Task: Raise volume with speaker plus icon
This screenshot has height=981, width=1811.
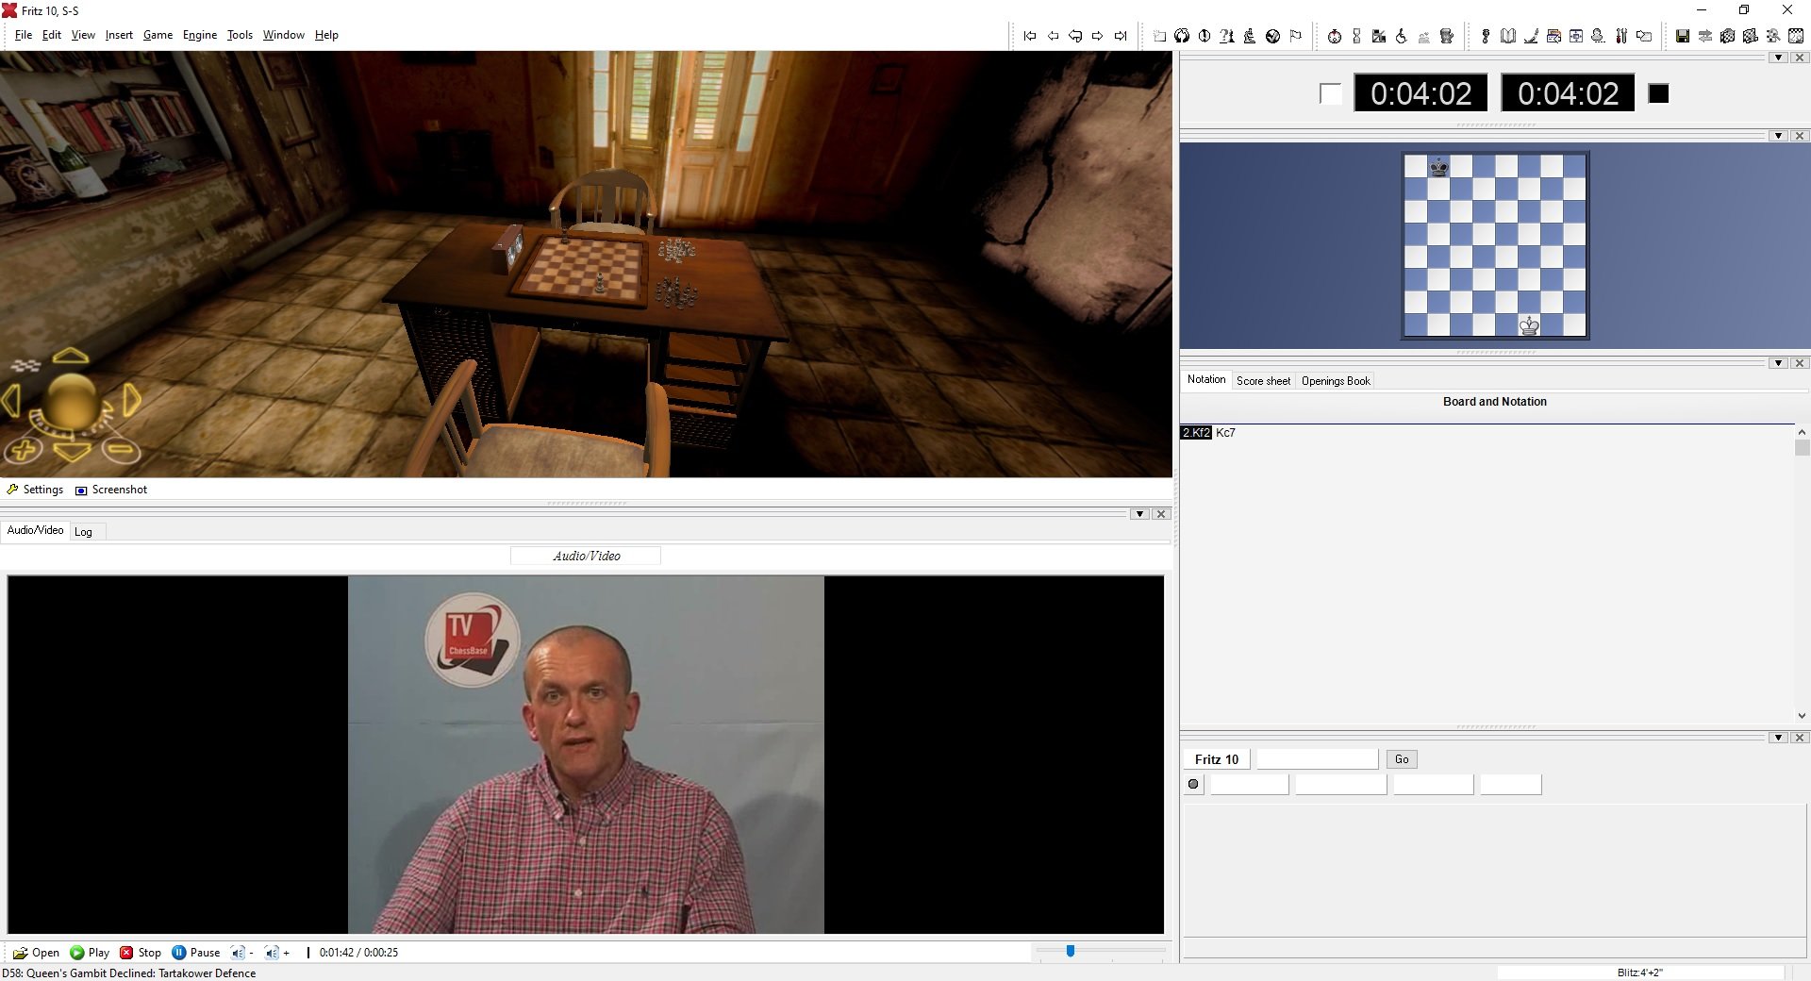Action: coord(277,953)
